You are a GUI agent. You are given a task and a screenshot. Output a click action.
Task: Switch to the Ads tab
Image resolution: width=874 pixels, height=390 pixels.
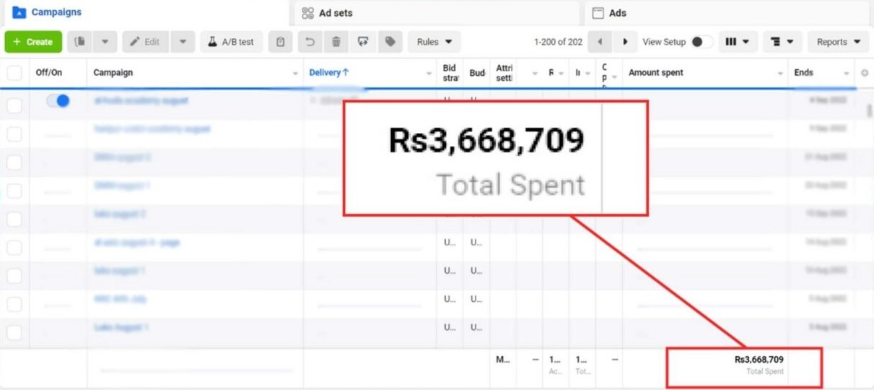(617, 13)
